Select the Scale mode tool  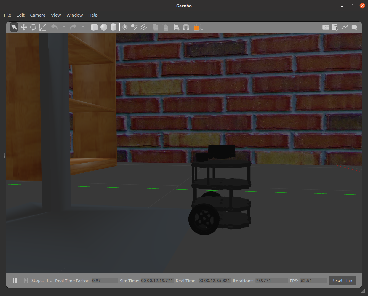coord(43,27)
